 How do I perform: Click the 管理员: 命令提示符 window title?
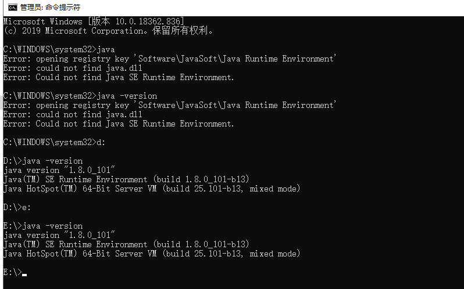pos(51,8)
